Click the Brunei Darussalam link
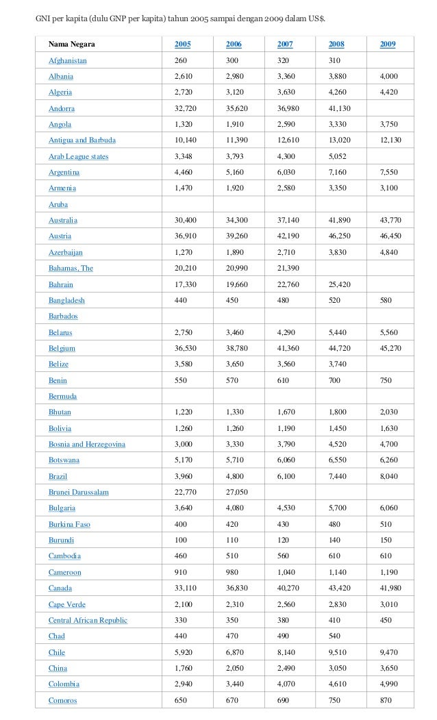 click(x=79, y=493)
